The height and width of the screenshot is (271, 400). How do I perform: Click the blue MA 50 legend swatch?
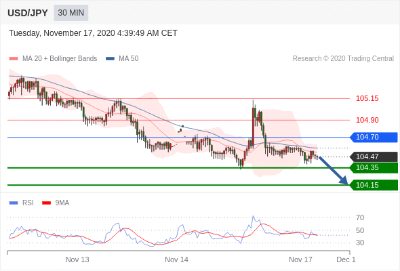[x=111, y=59]
